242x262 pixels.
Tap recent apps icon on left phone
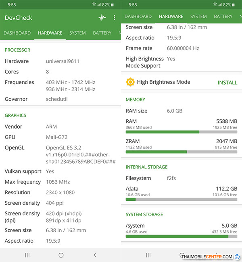pos(27,255)
